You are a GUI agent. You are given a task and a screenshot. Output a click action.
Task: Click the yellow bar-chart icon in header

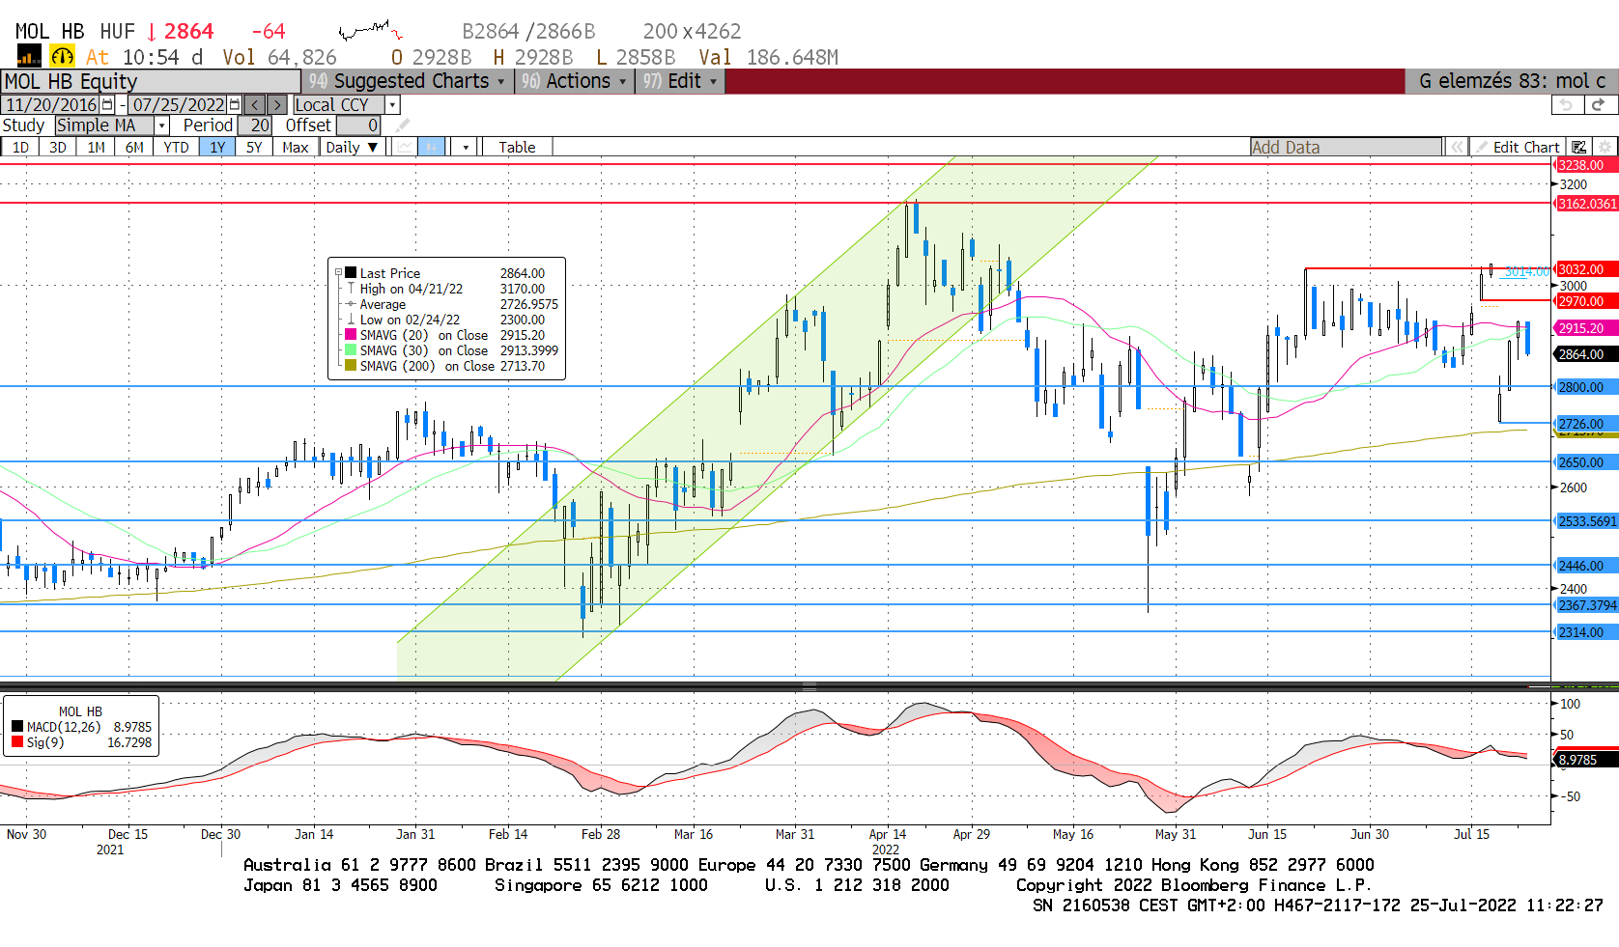click(x=29, y=57)
